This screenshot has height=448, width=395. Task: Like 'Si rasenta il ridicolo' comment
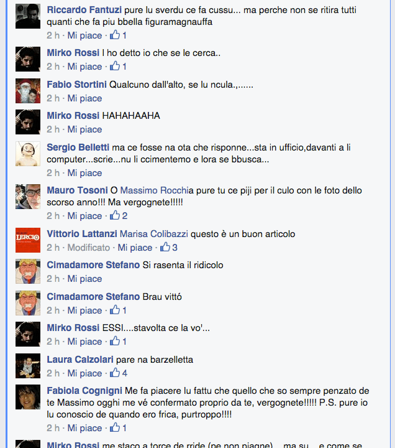click(x=84, y=279)
